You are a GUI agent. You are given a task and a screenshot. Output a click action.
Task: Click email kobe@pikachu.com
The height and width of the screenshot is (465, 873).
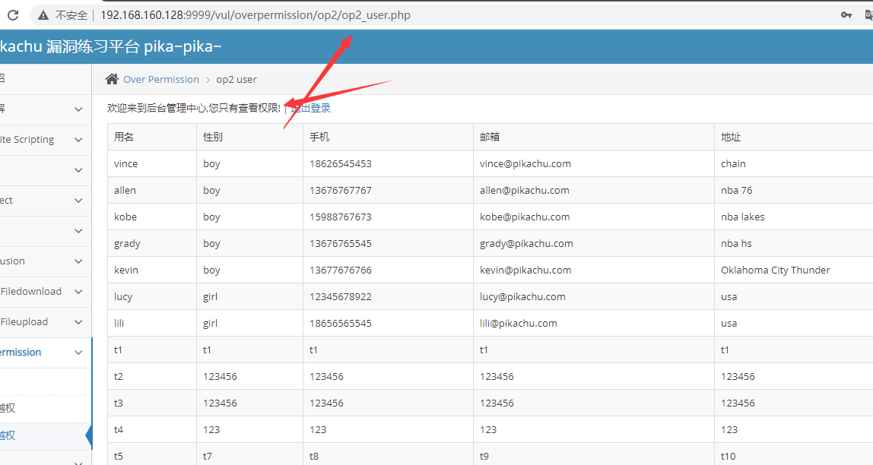(525, 217)
